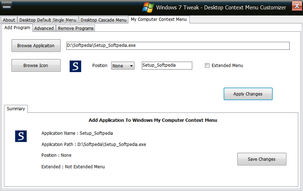Expand the Position dropdown
The height and width of the screenshot is (191, 303).
click(x=123, y=66)
